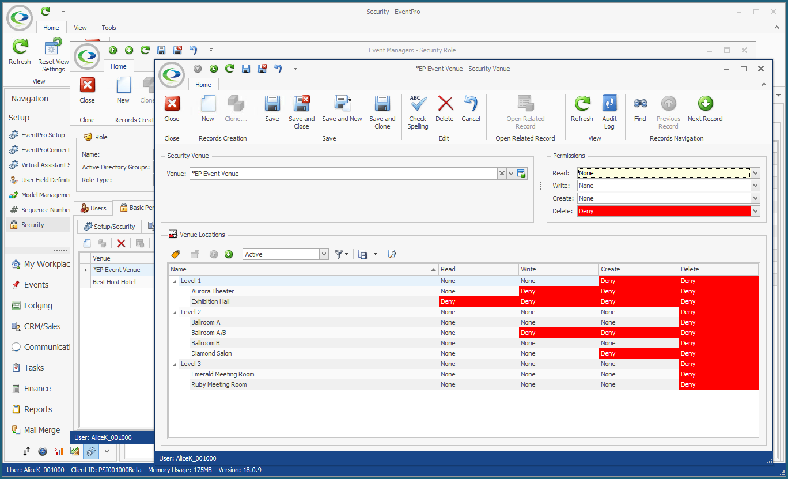Screen dimensions: 788x479
Task: Open the Active filter dropdown in Venue Locations
Action: 324,254
